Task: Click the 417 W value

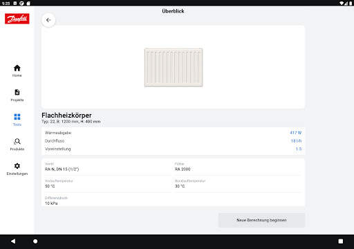Action: (296, 133)
